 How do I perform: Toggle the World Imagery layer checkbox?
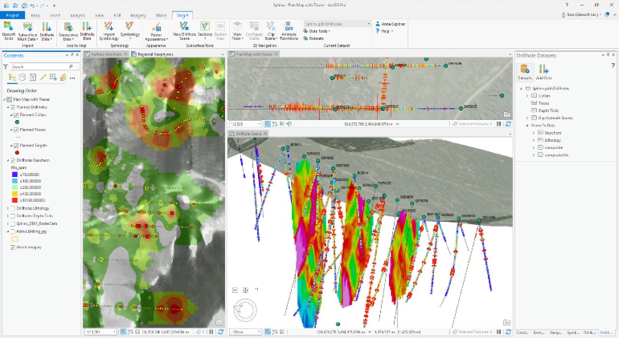13,247
